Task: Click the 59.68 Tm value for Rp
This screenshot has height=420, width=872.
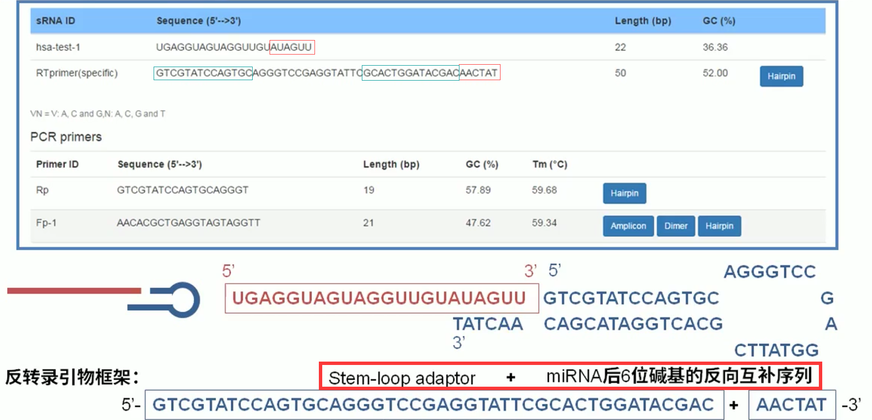Action: 544,190
